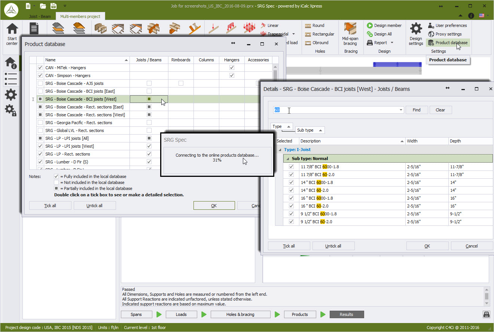Choose the Linear load type
The image size is (494, 332).
269,25
